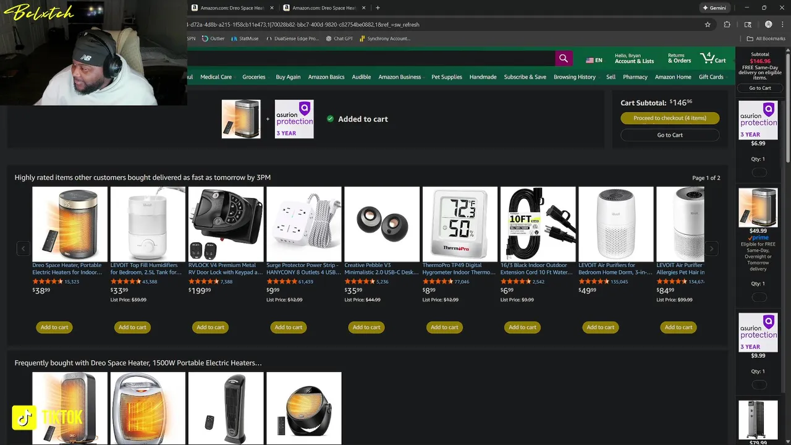Open the Synchrony Account bookmark
The height and width of the screenshot is (445, 791).
pyautogui.click(x=384, y=38)
